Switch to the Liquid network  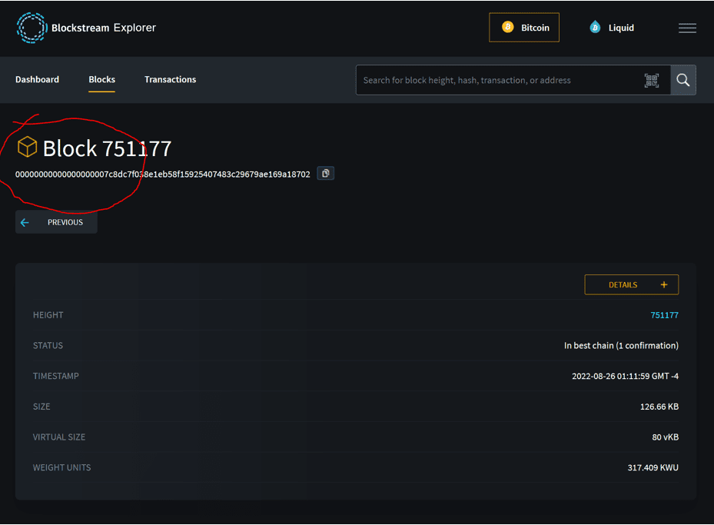(x=611, y=28)
